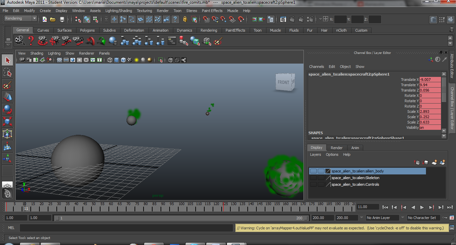Viewport: 456px width, 245px height.
Task: Open a scene with the folder icon
Action: click(53, 19)
